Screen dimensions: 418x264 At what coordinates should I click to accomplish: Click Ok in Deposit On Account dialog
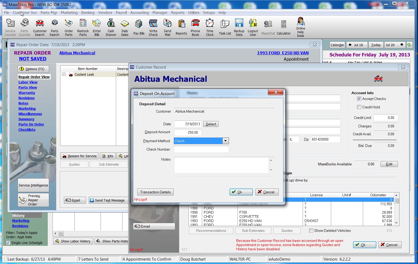tap(241, 192)
